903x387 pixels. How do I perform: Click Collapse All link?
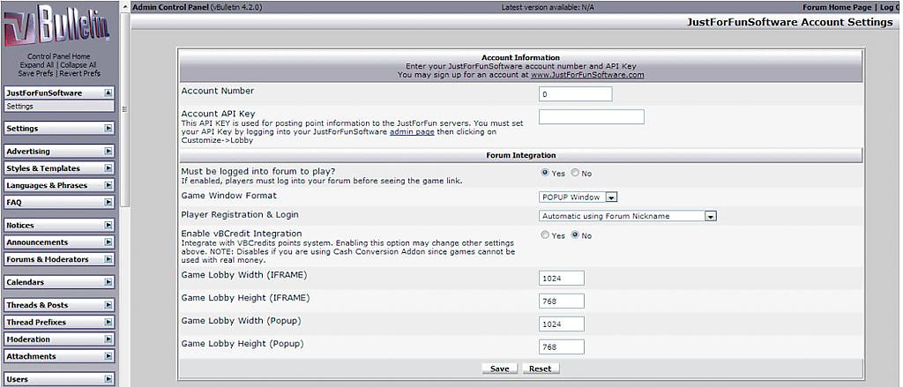pyautogui.click(x=78, y=65)
